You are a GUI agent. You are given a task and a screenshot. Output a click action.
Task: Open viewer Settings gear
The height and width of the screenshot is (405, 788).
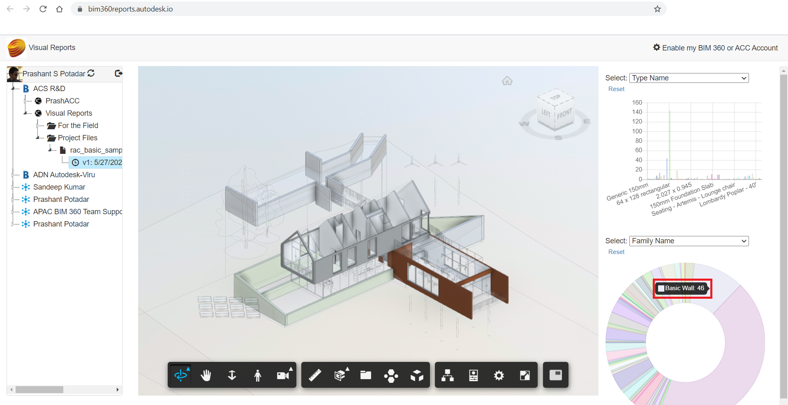pos(499,375)
